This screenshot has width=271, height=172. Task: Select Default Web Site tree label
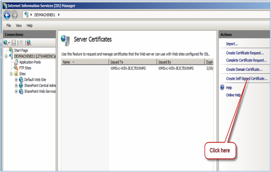[x=35, y=80]
